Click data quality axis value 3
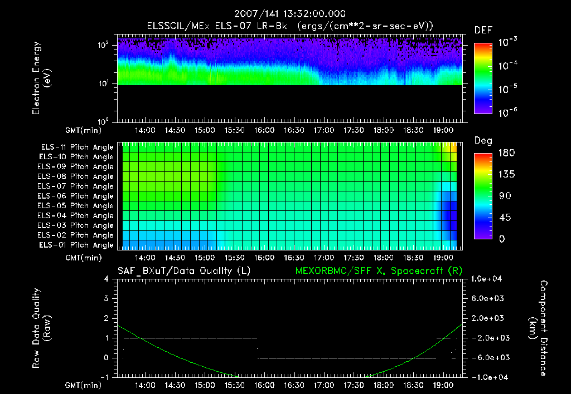This screenshot has height=394, width=571. tap(107, 299)
